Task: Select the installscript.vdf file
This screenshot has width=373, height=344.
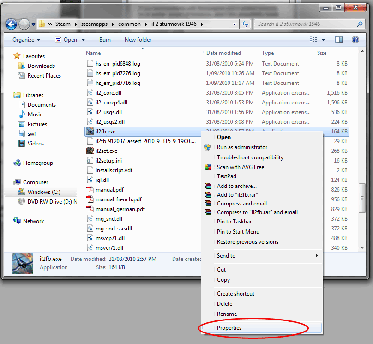Action: tap(114, 170)
